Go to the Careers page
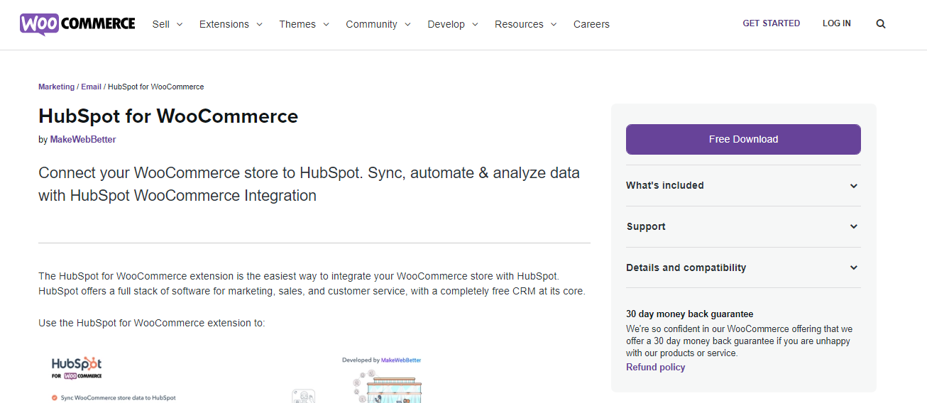This screenshot has width=927, height=403. coord(591,24)
